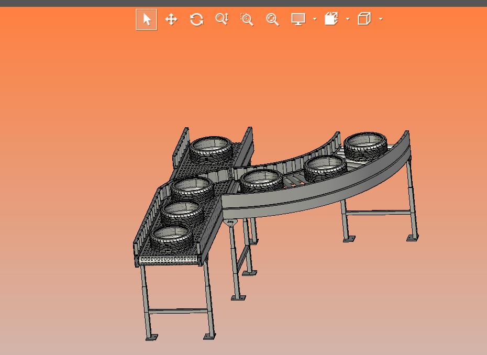
Task: Open the view orientation cube dropdown
Action: point(381,19)
